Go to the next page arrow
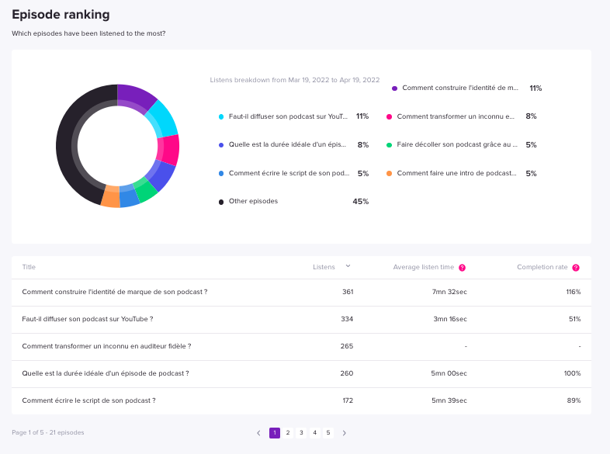This screenshot has width=610, height=454. 345,433
